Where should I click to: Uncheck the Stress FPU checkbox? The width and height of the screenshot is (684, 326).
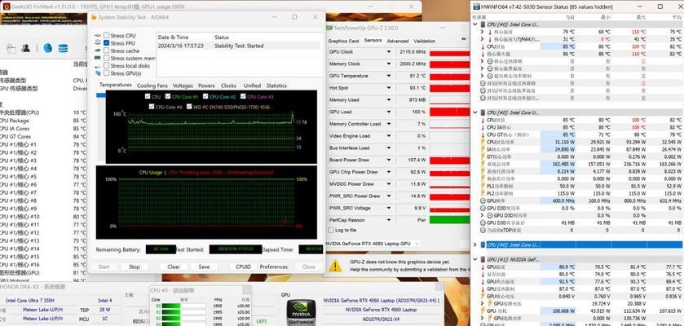(x=107, y=43)
